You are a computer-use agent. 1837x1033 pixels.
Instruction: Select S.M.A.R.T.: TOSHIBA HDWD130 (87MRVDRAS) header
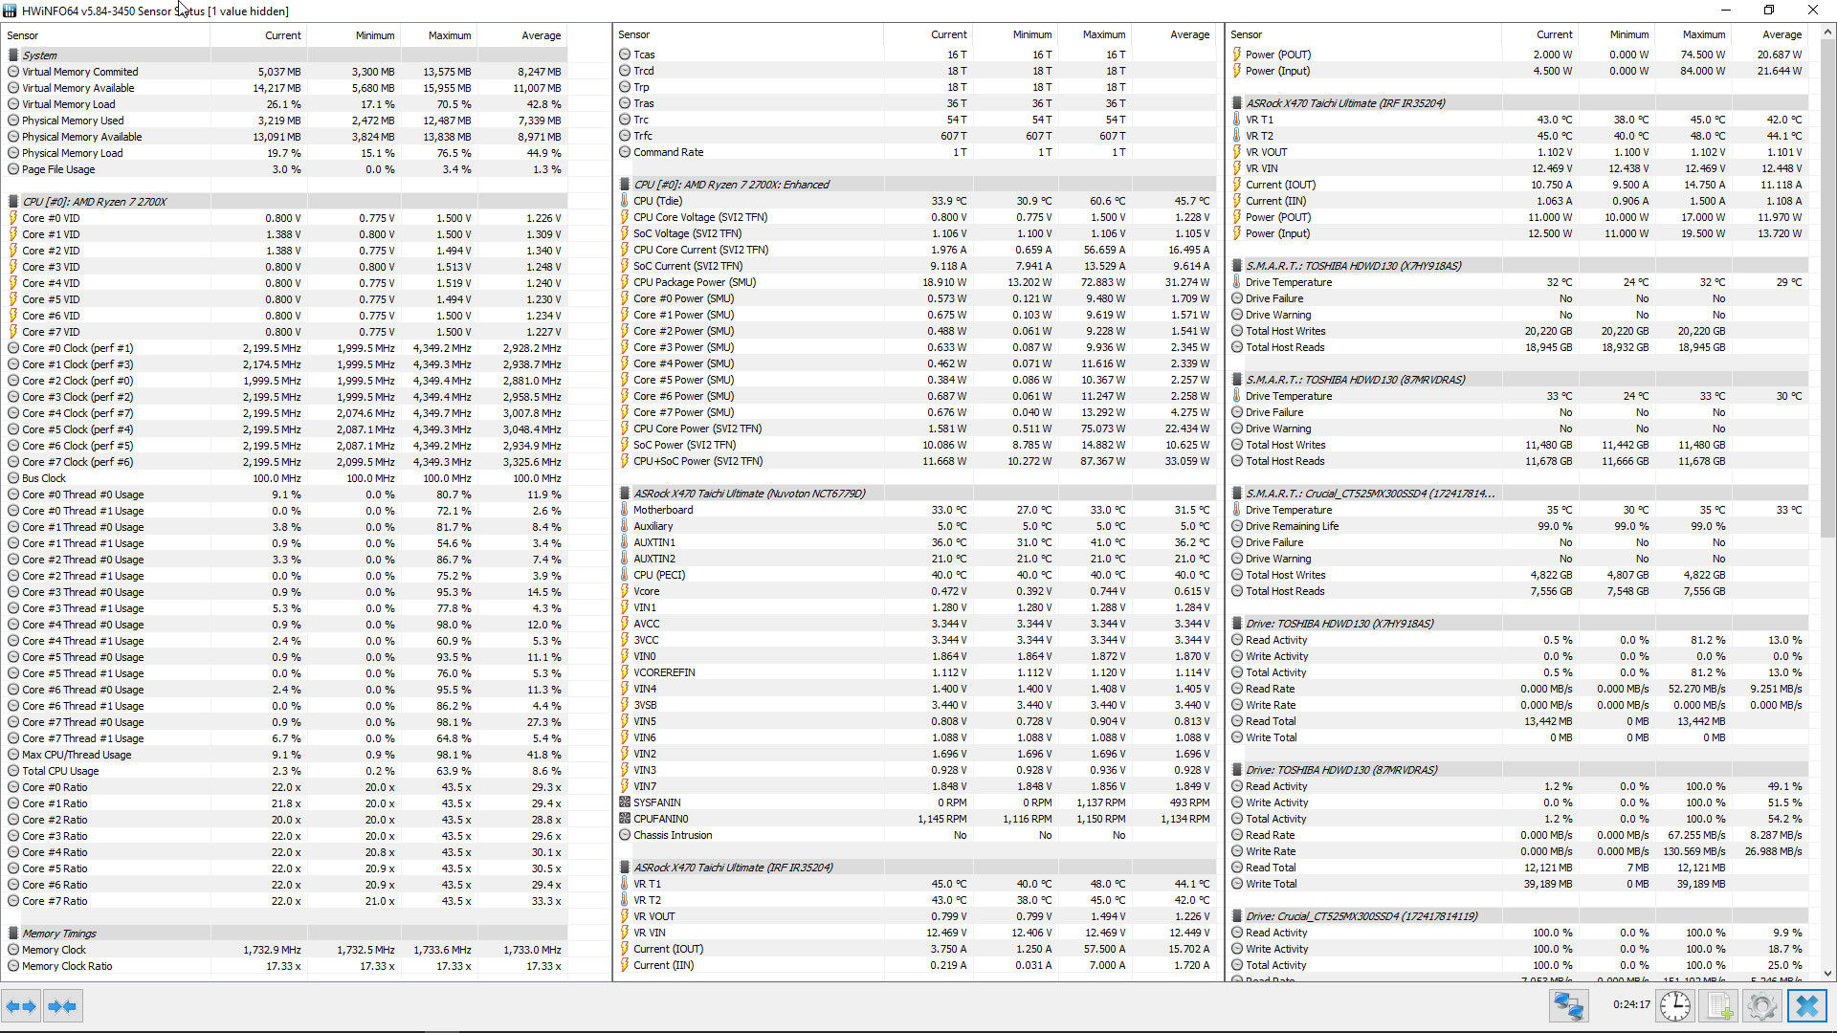pyautogui.click(x=1519, y=380)
